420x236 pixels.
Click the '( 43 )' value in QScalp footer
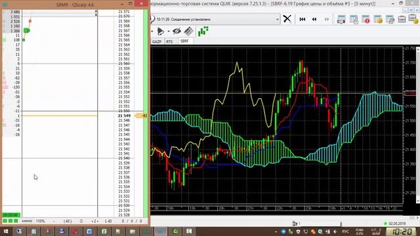click(x=68, y=222)
